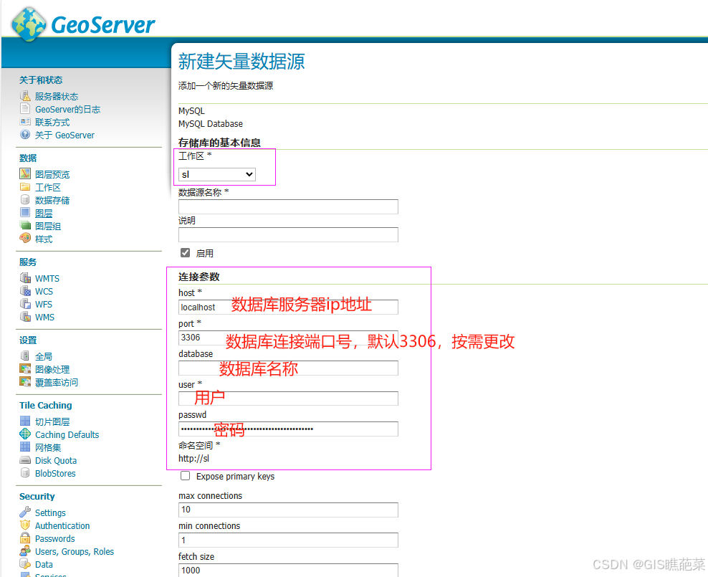708x577 pixels.
Task: Click the GeoServer globe logo
Action: point(29,24)
